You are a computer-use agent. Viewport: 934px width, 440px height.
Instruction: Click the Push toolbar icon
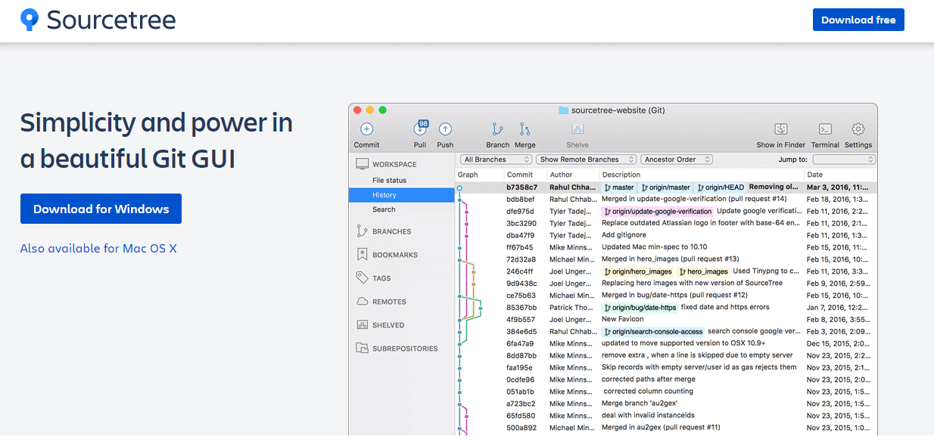[445, 132]
